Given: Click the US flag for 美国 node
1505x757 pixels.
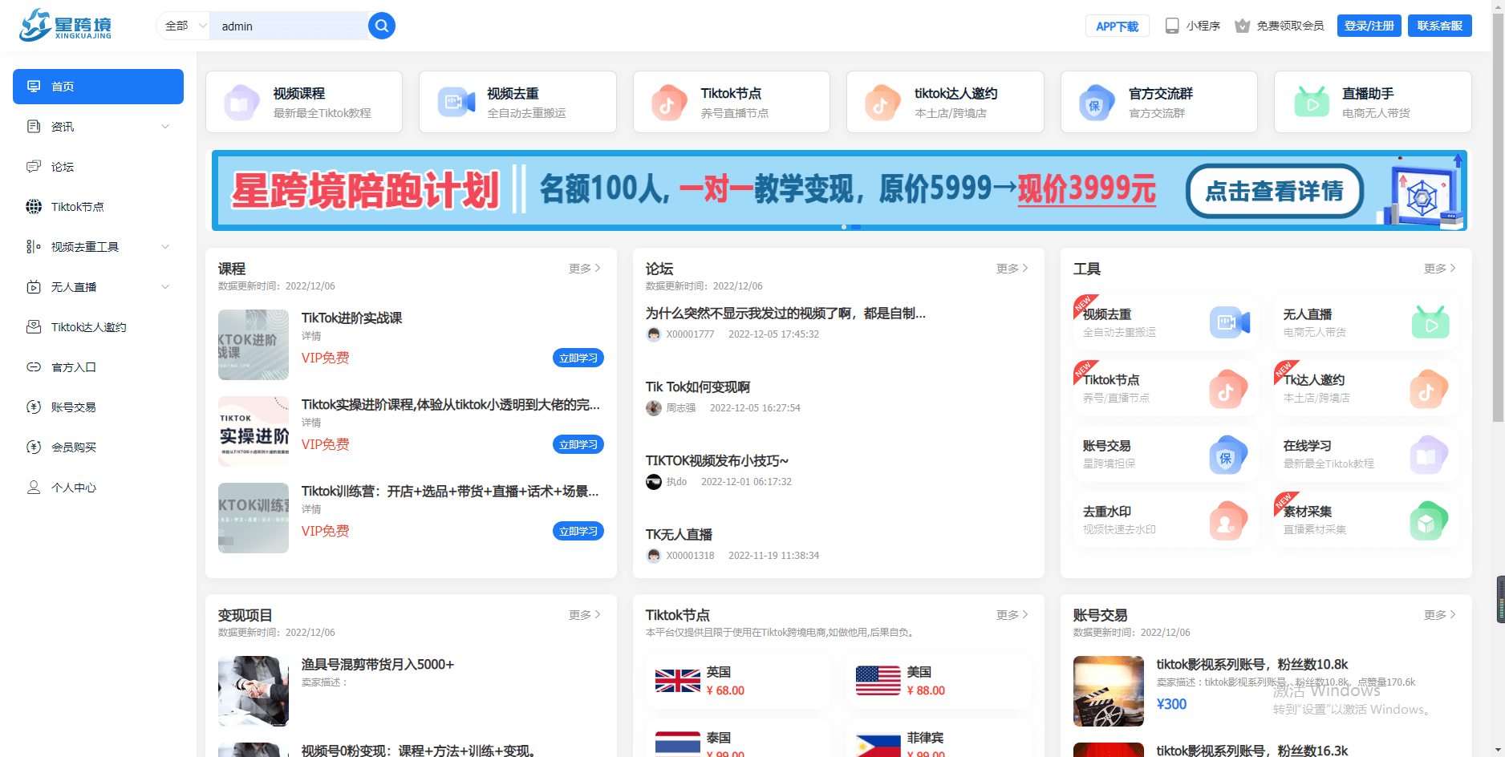Looking at the screenshot, I should click(x=878, y=681).
